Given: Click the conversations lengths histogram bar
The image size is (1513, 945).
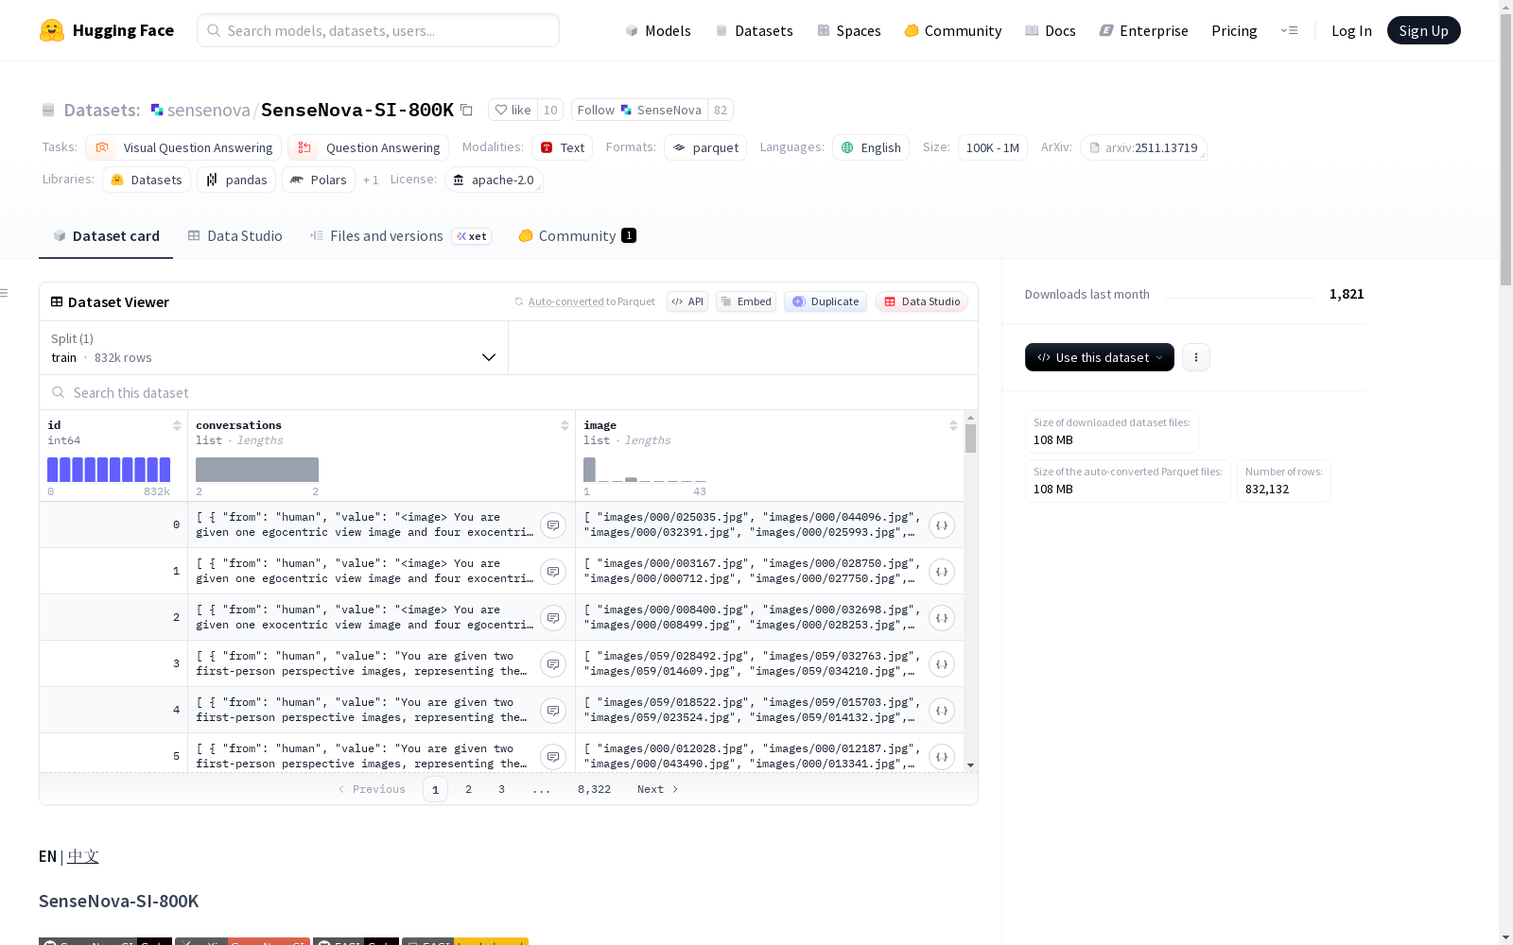Looking at the screenshot, I should [257, 470].
